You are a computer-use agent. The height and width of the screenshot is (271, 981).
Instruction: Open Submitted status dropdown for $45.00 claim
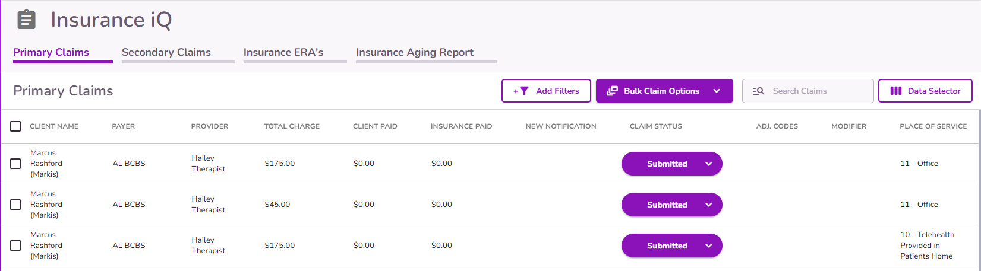(x=708, y=205)
